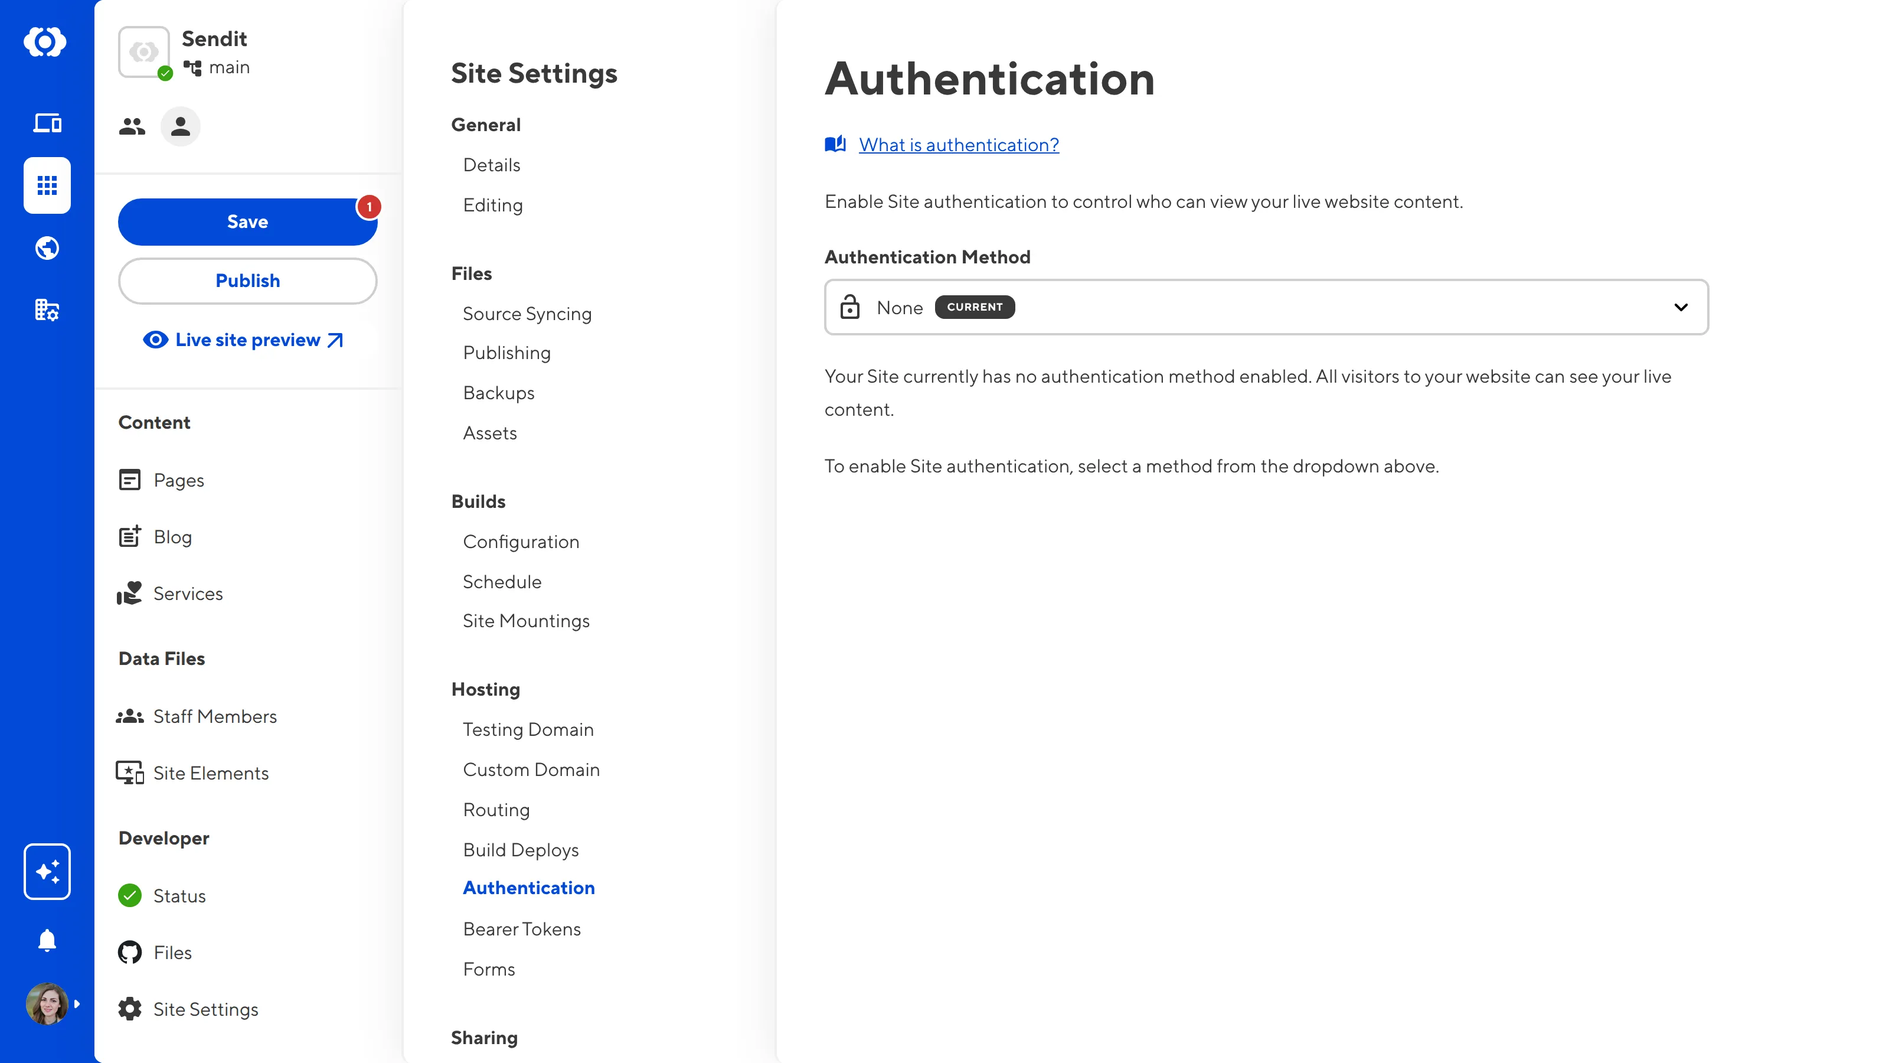1889x1063 pixels.
Task: Click the CloudCannon logo icon
Action: (45, 42)
